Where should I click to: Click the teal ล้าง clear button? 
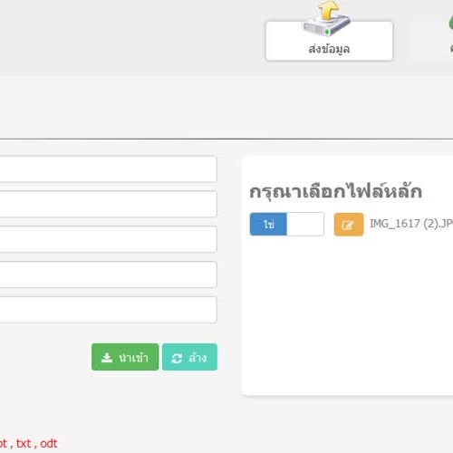[x=189, y=357]
